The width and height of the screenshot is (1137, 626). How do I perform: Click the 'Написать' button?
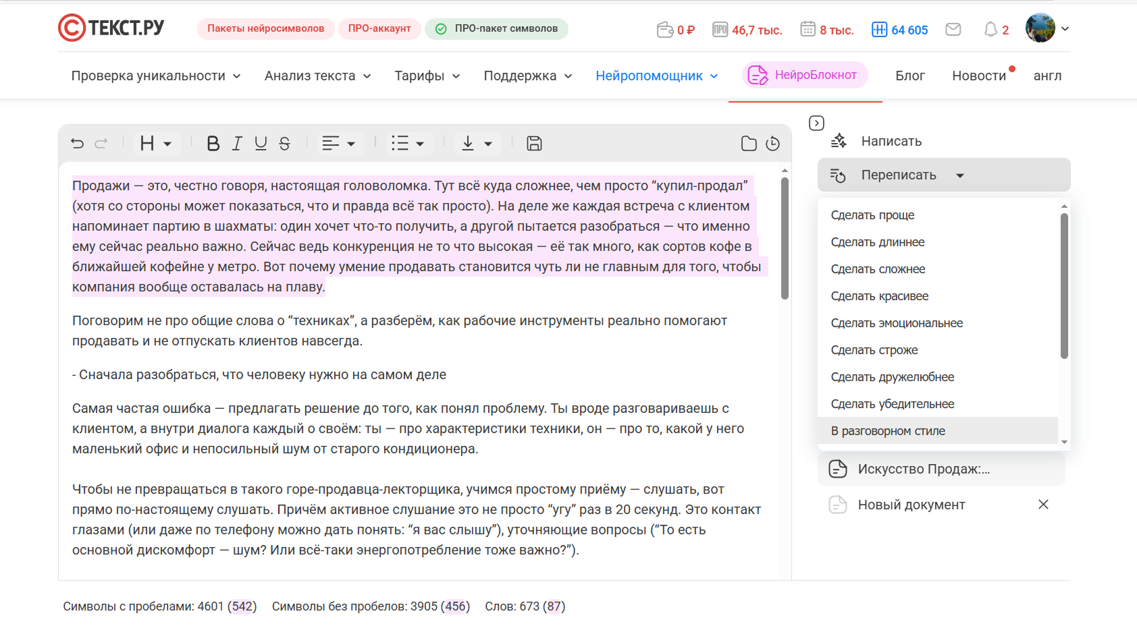pos(891,141)
